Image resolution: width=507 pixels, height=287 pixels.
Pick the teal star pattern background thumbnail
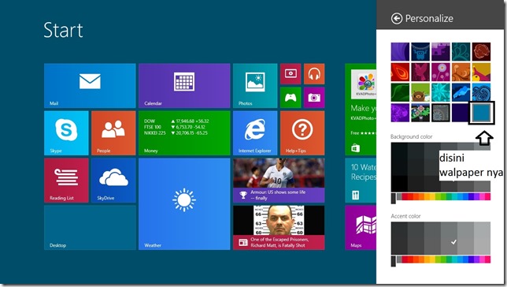click(x=440, y=92)
